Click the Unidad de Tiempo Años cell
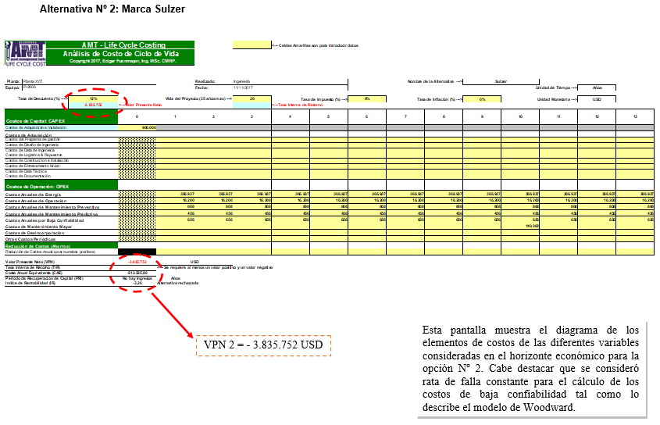 (x=597, y=87)
